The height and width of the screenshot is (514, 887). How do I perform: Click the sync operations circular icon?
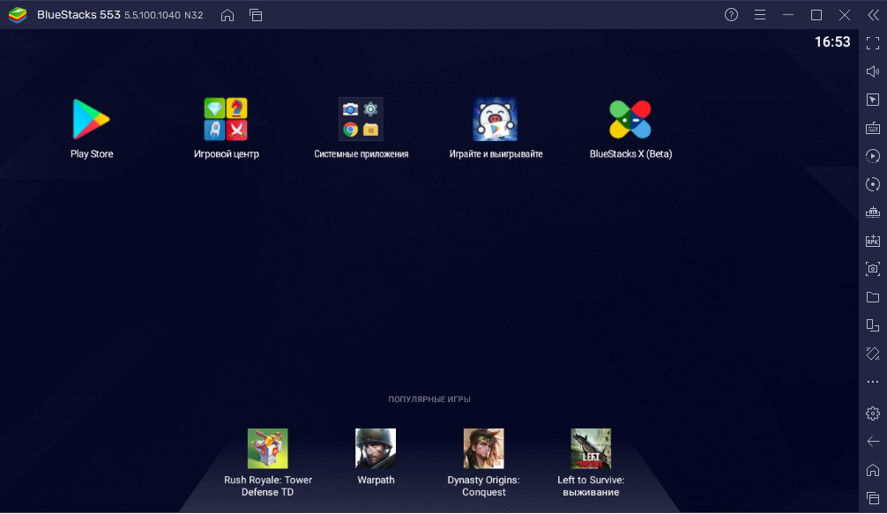click(873, 184)
